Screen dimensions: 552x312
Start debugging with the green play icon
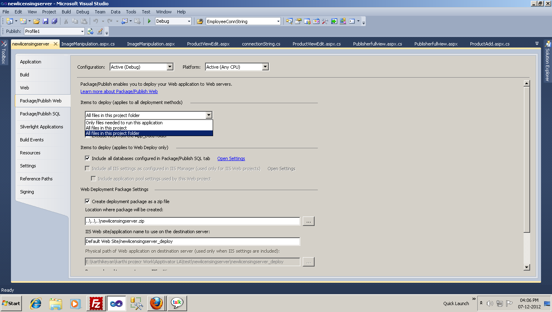(149, 21)
